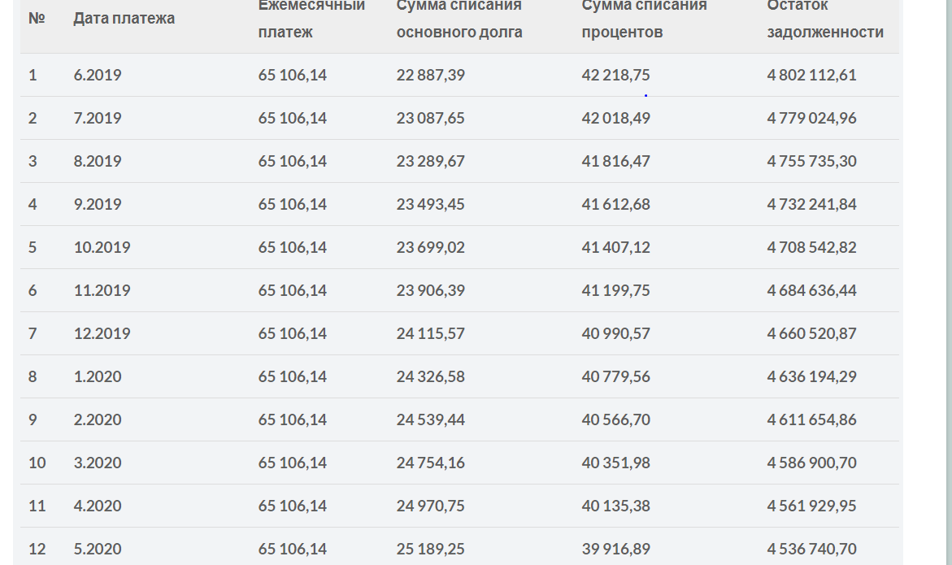Viewport: 952px width, 565px height.
Task: Select interest amount 40 135,38
Action: coord(615,506)
